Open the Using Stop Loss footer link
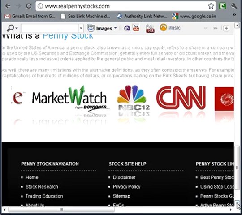242x215 pixels. (x=217, y=187)
